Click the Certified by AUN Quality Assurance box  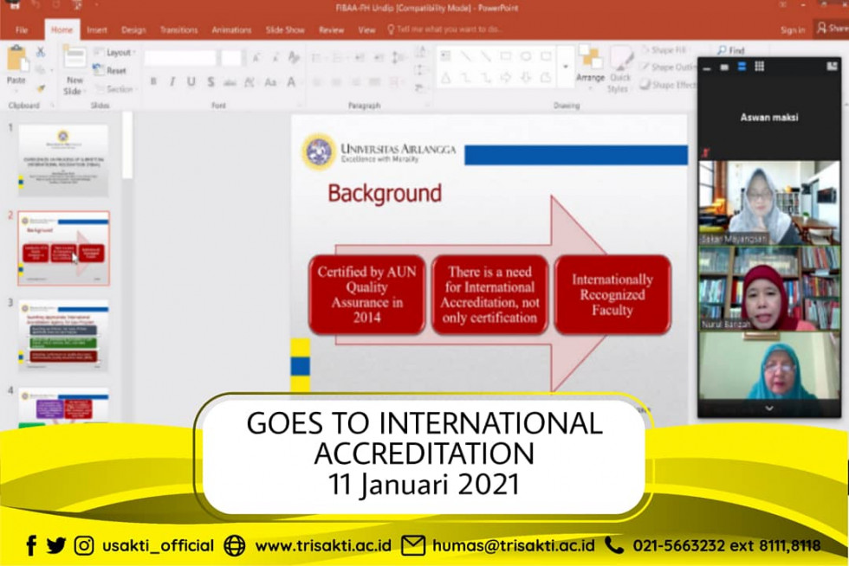367,294
